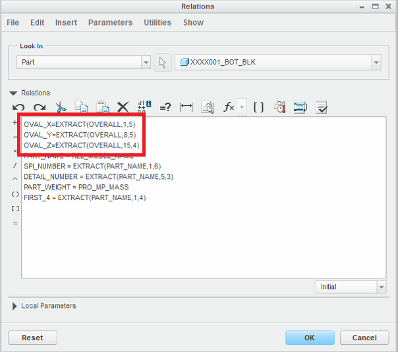398x352 pixels.
Task: Open the Initial relations-type dropdown
Action: coord(351,287)
